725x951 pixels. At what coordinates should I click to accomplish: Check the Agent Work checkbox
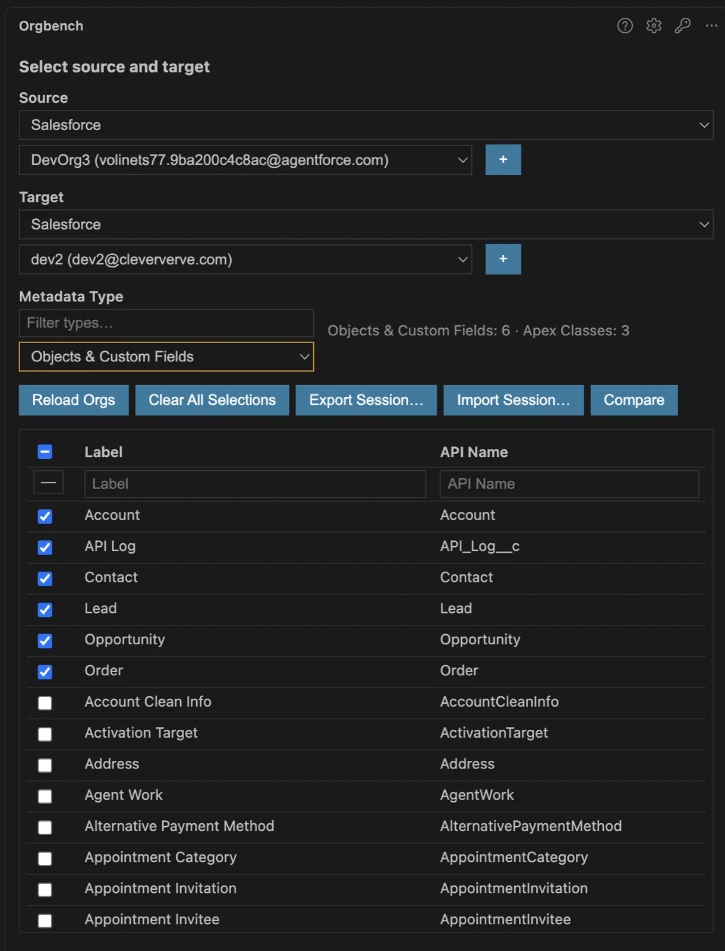click(x=45, y=796)
